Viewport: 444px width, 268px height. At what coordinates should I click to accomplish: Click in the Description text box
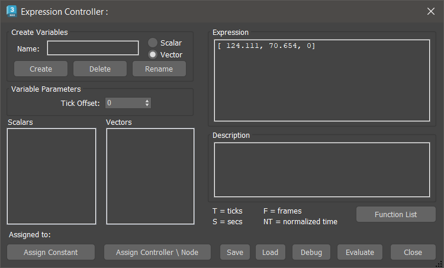coord(321,169)
